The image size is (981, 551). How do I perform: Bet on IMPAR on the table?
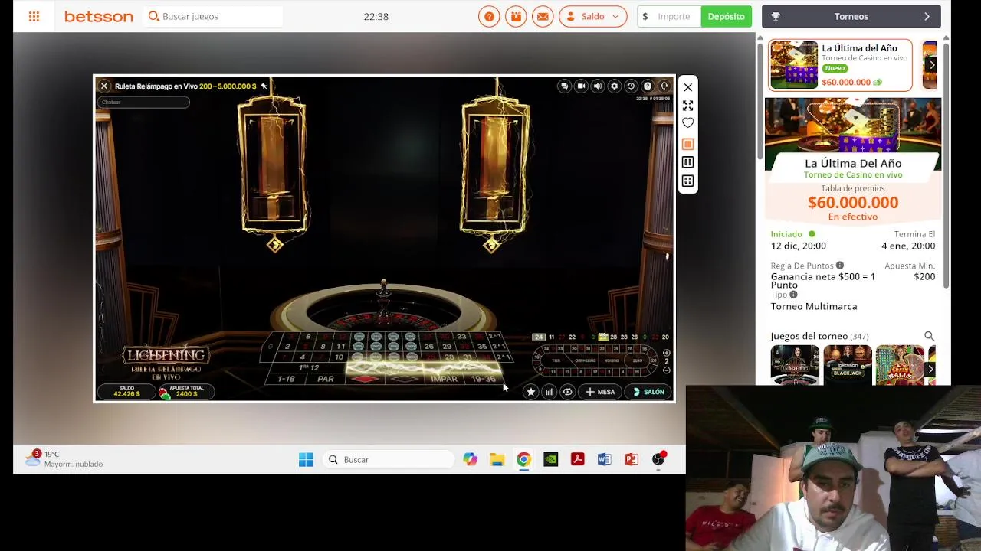coord(444,379)
